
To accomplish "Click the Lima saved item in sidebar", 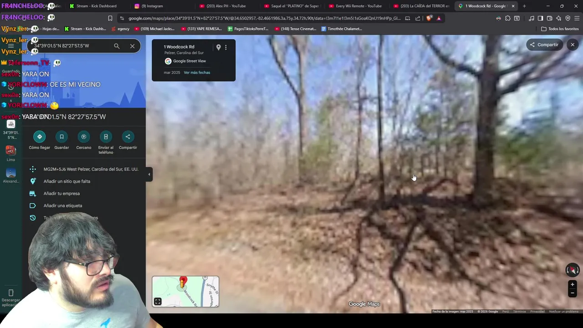I will tap(11, 153).
